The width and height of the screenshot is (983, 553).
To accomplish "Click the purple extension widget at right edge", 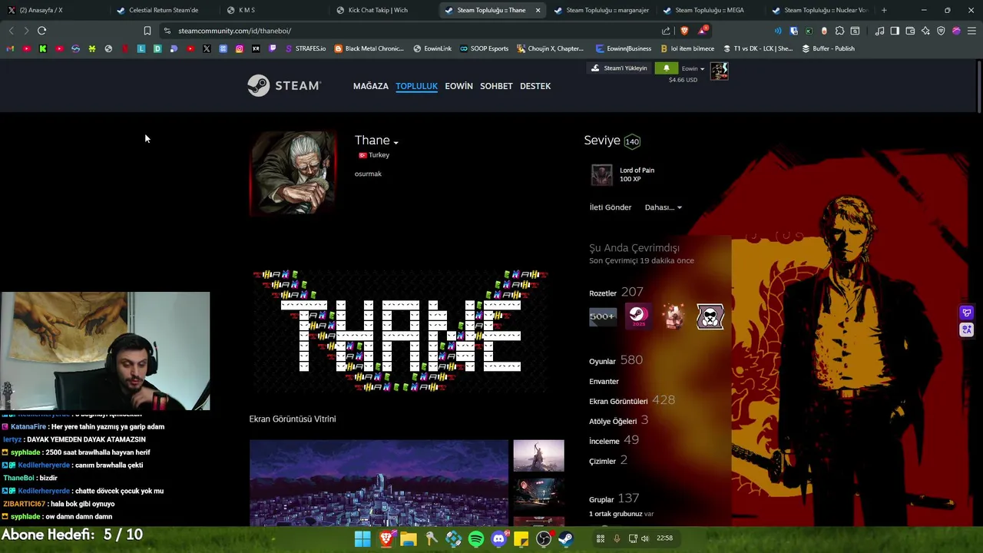I will 967,313.
